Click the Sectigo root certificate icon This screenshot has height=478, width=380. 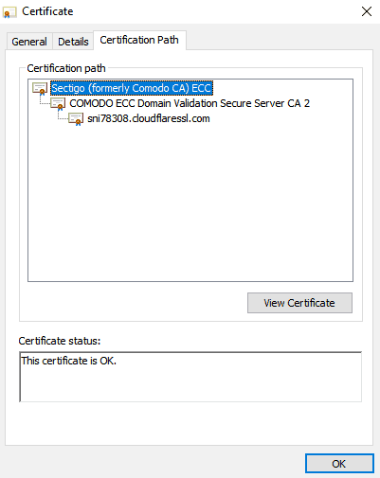[x=40, y=89]
